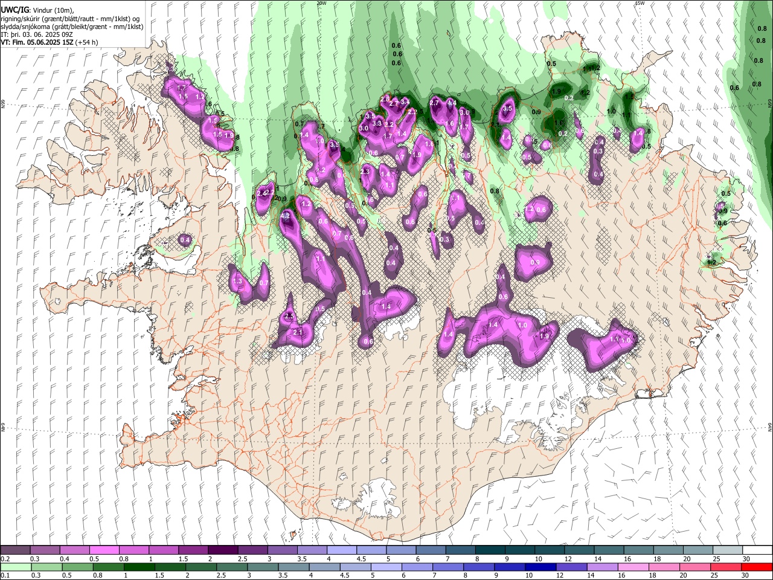This screenshot has height=580, width=773.
Task: Click the '4.5' label in the rain scale
Action: (345, 575)
